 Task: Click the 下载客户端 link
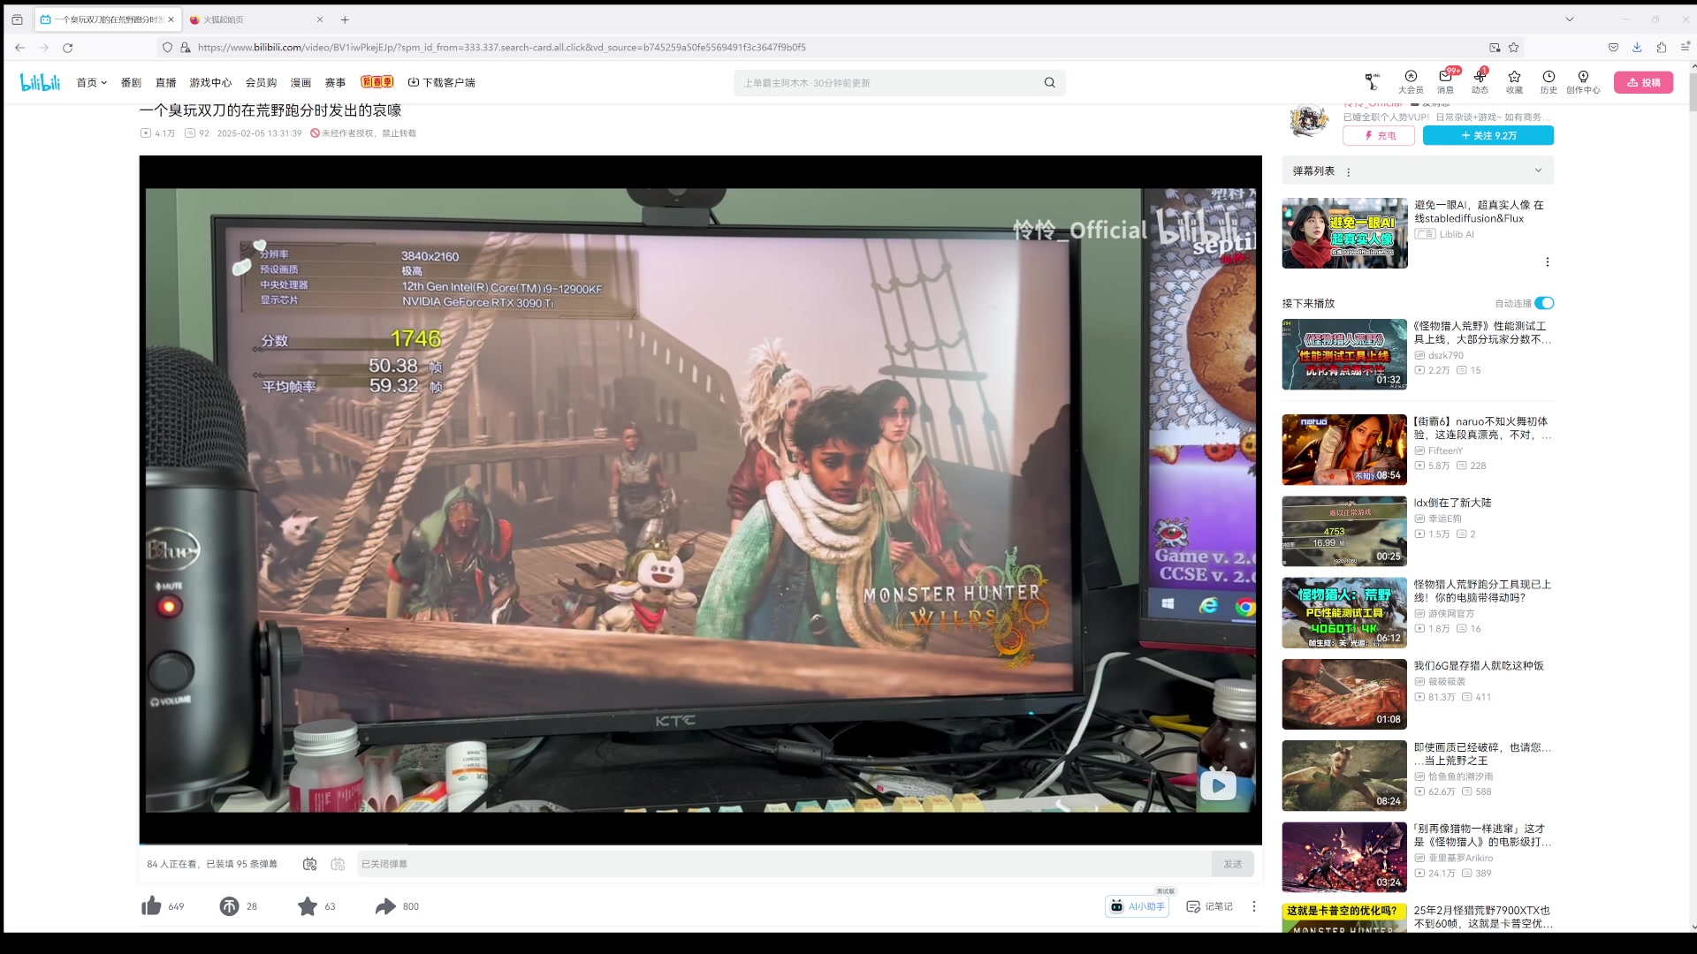(x=441, y=83)
